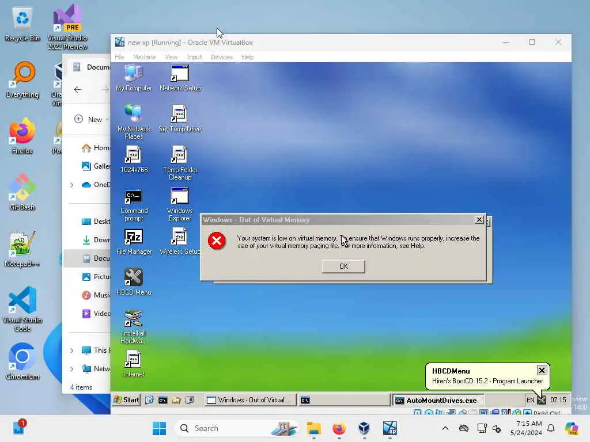
Task: Open Temp Folder Cleanup shortcut
Action: (x=180, y=163)
